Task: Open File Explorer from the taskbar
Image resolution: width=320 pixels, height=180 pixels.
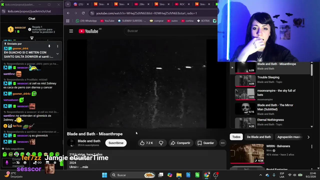Action: (x=179, y=175)
